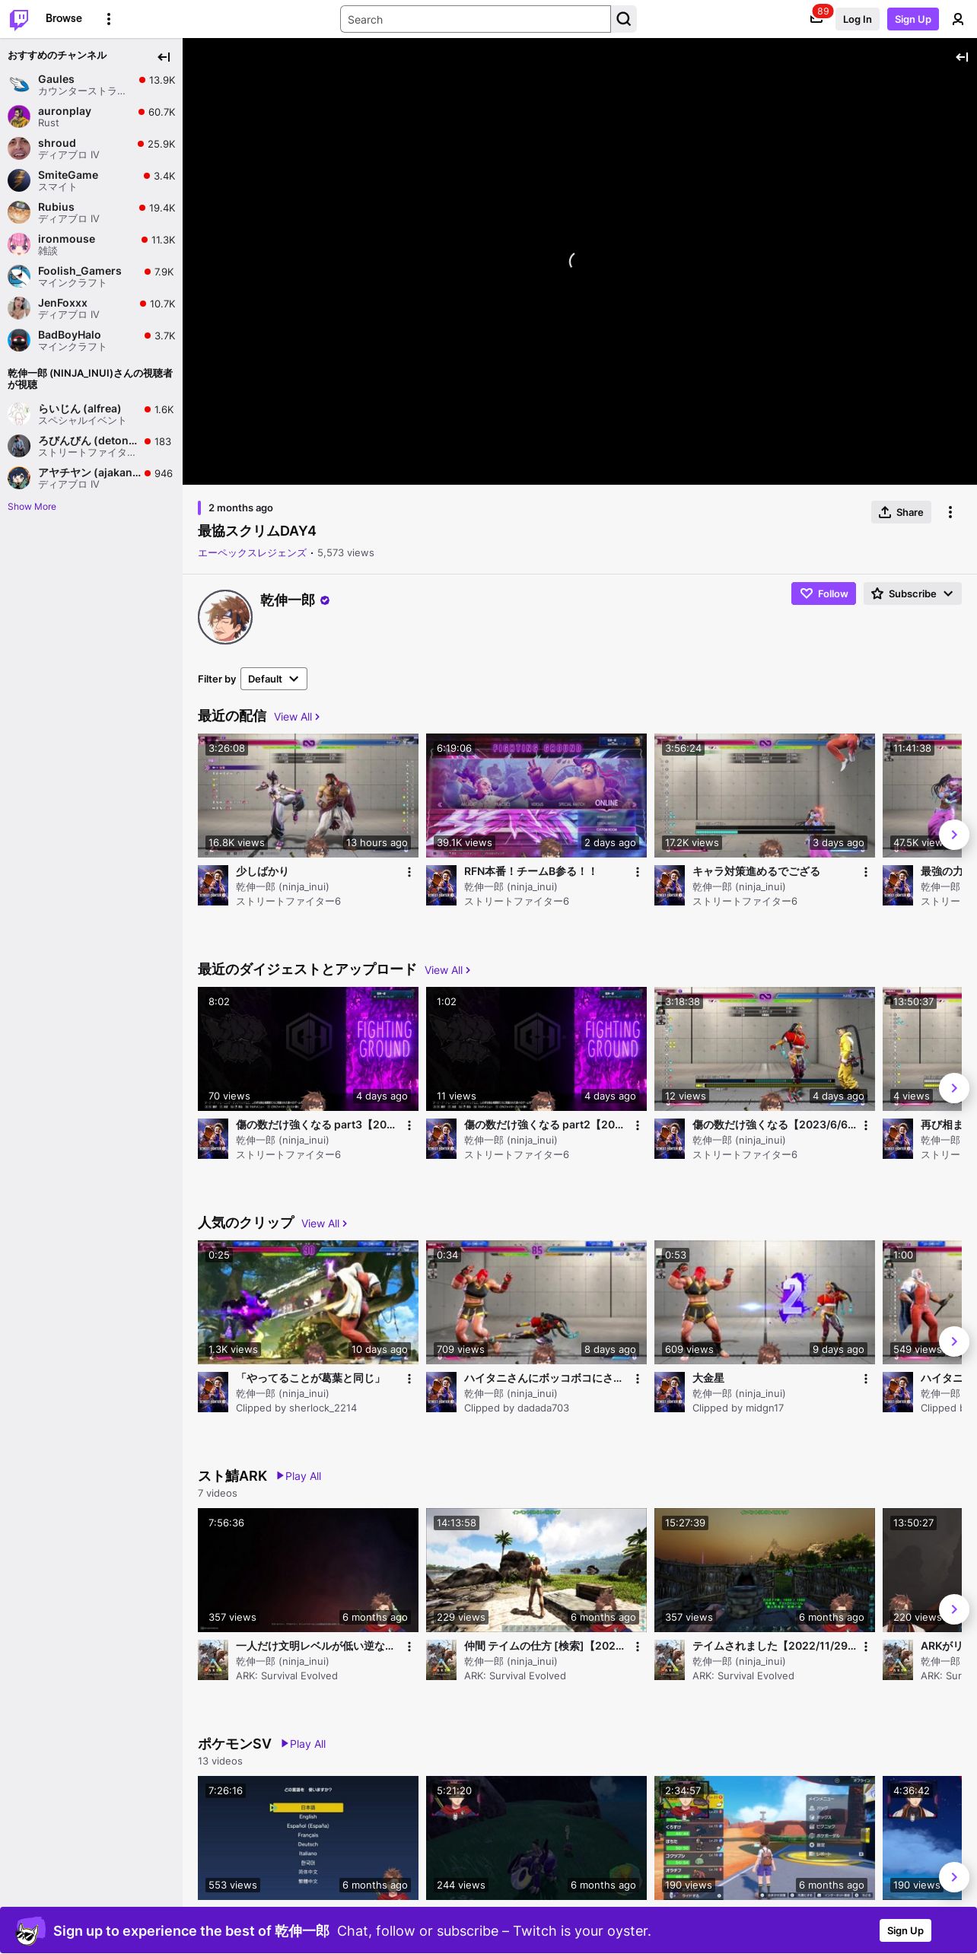Click ironmouse channel avatar in sidebar
This screenshot has height=1954, width=977.
click(19, 244)
